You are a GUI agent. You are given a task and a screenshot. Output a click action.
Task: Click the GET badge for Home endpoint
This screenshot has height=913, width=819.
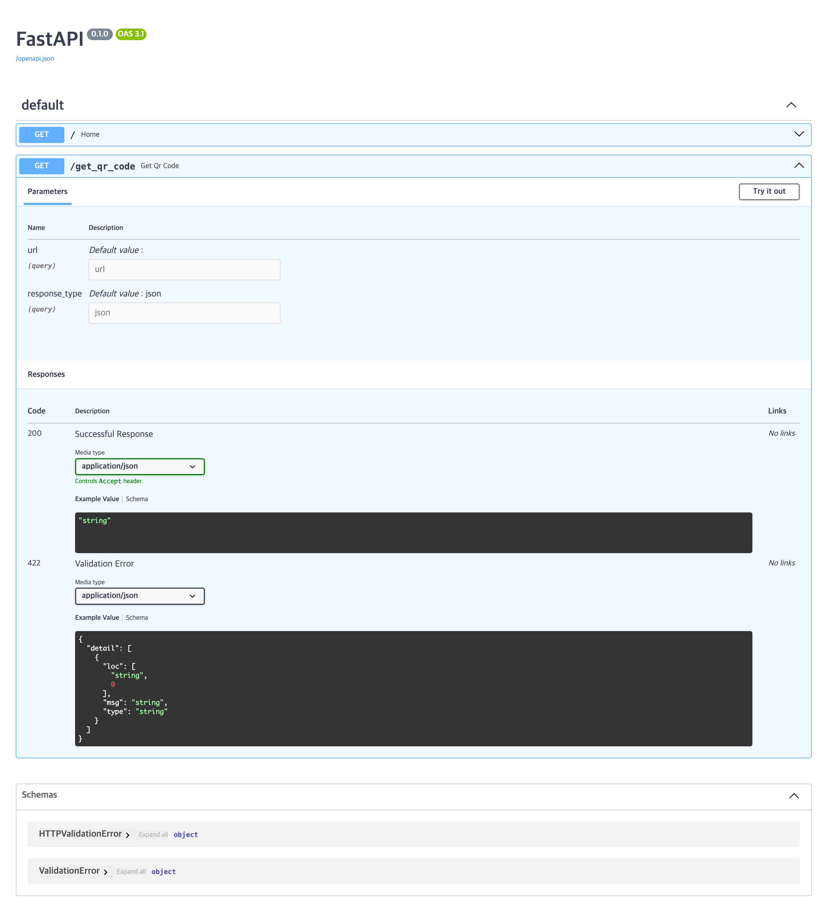pyautogui.click(x=41, y=134)
